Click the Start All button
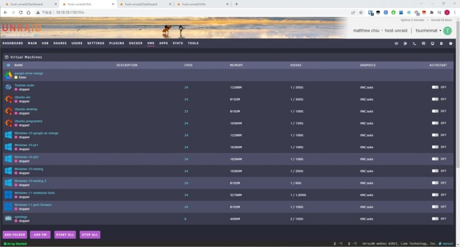460x247 pixels. pyautogui.click(x=65, y=235)
